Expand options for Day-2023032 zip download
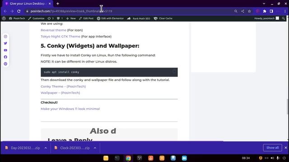Screen dimensions: 289x162 (x=46, y=148)
